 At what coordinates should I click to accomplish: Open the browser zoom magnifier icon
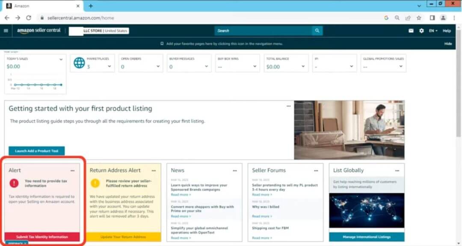[x=397, y=18]
